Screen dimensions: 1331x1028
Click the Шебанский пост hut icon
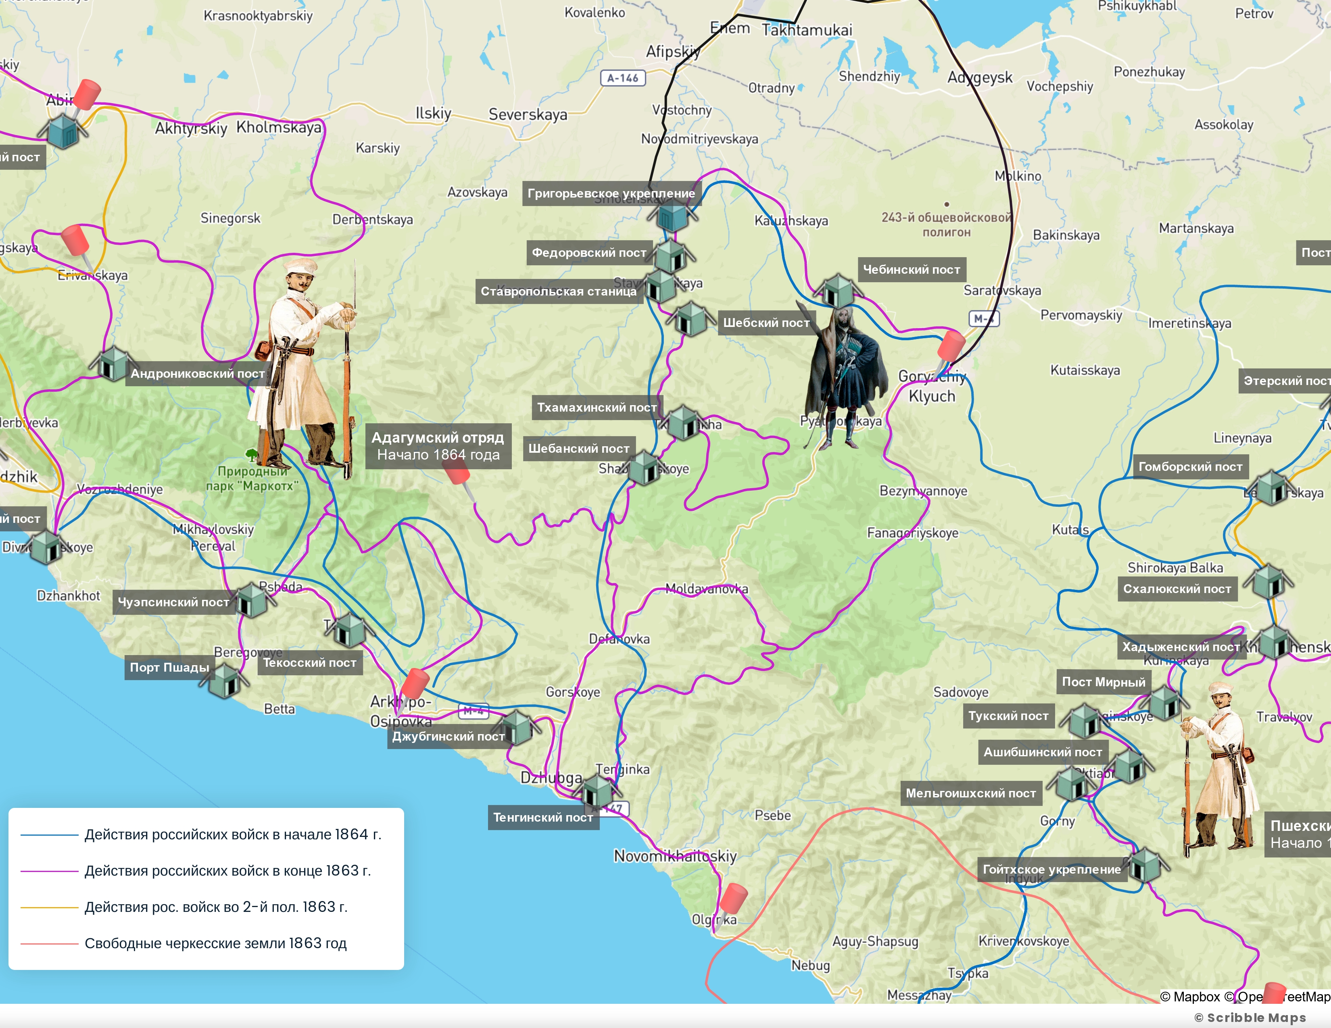click(x=644, y=468)
